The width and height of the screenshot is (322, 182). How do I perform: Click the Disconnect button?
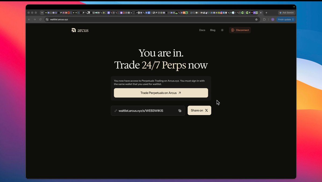coord(240,30)
